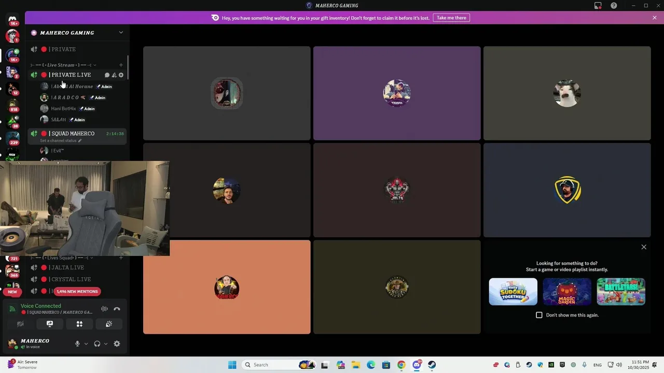The height and width of the screenshot is (373, 664).
Task: Open the soundboard button
Action: pos(109,324)
